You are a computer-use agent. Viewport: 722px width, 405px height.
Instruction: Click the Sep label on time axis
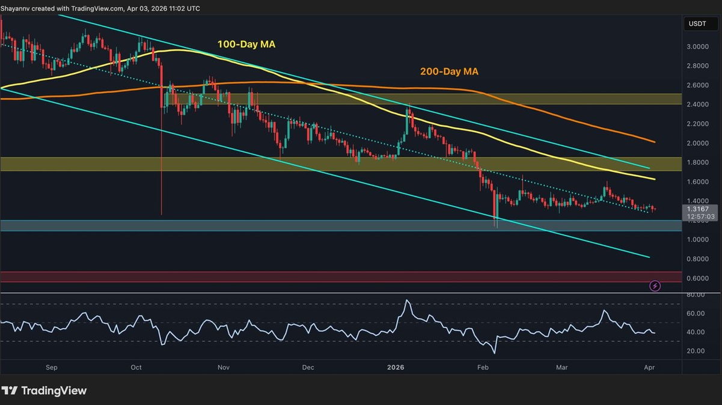click(x=51, y=367)
